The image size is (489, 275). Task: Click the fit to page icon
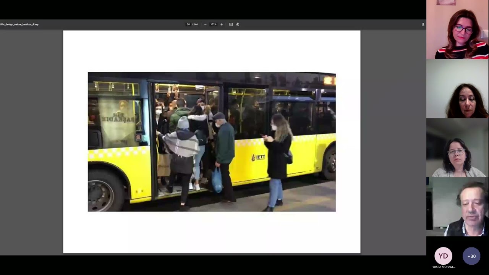click(x=231, y=24)
